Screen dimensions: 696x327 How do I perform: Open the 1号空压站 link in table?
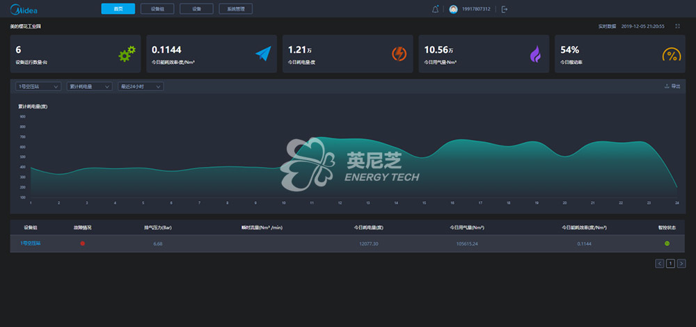pyautogui.click(x=30, y=243)
